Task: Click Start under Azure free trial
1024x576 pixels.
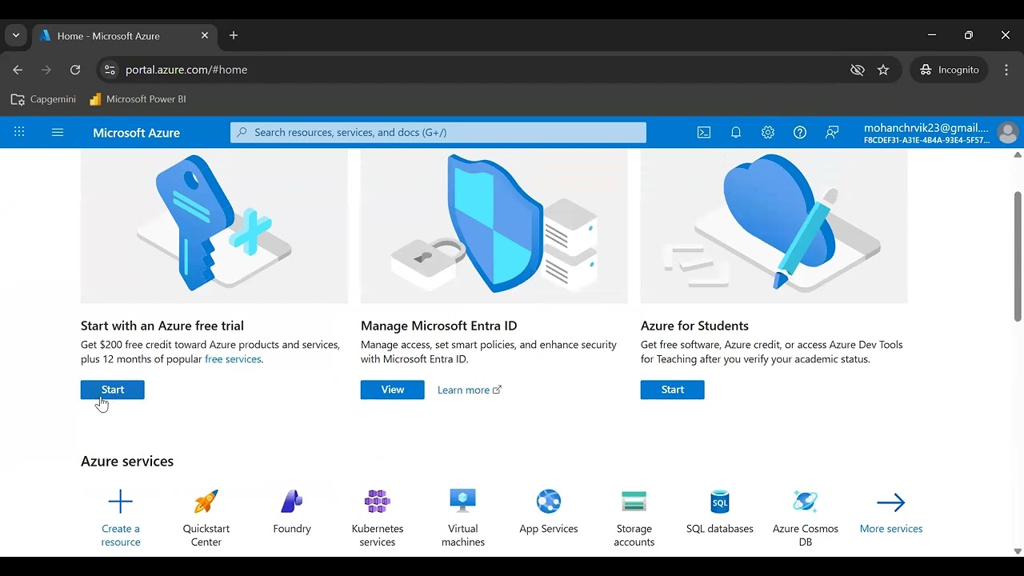Action: (x=113, y=390)
